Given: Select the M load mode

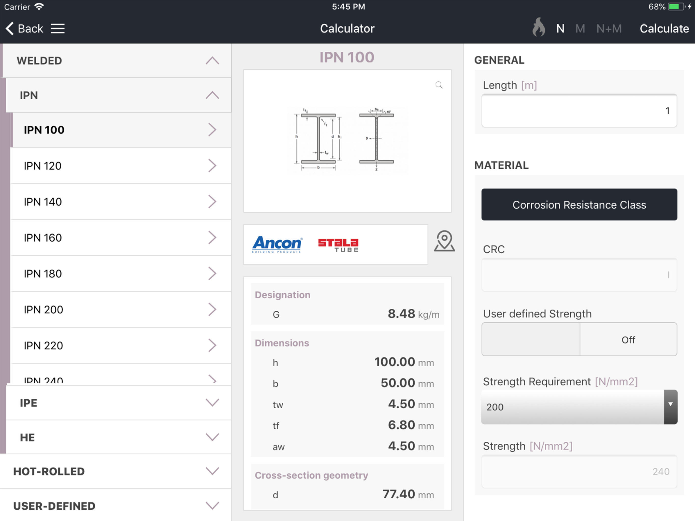Looking at the screenshot, I should pos(580,28).
